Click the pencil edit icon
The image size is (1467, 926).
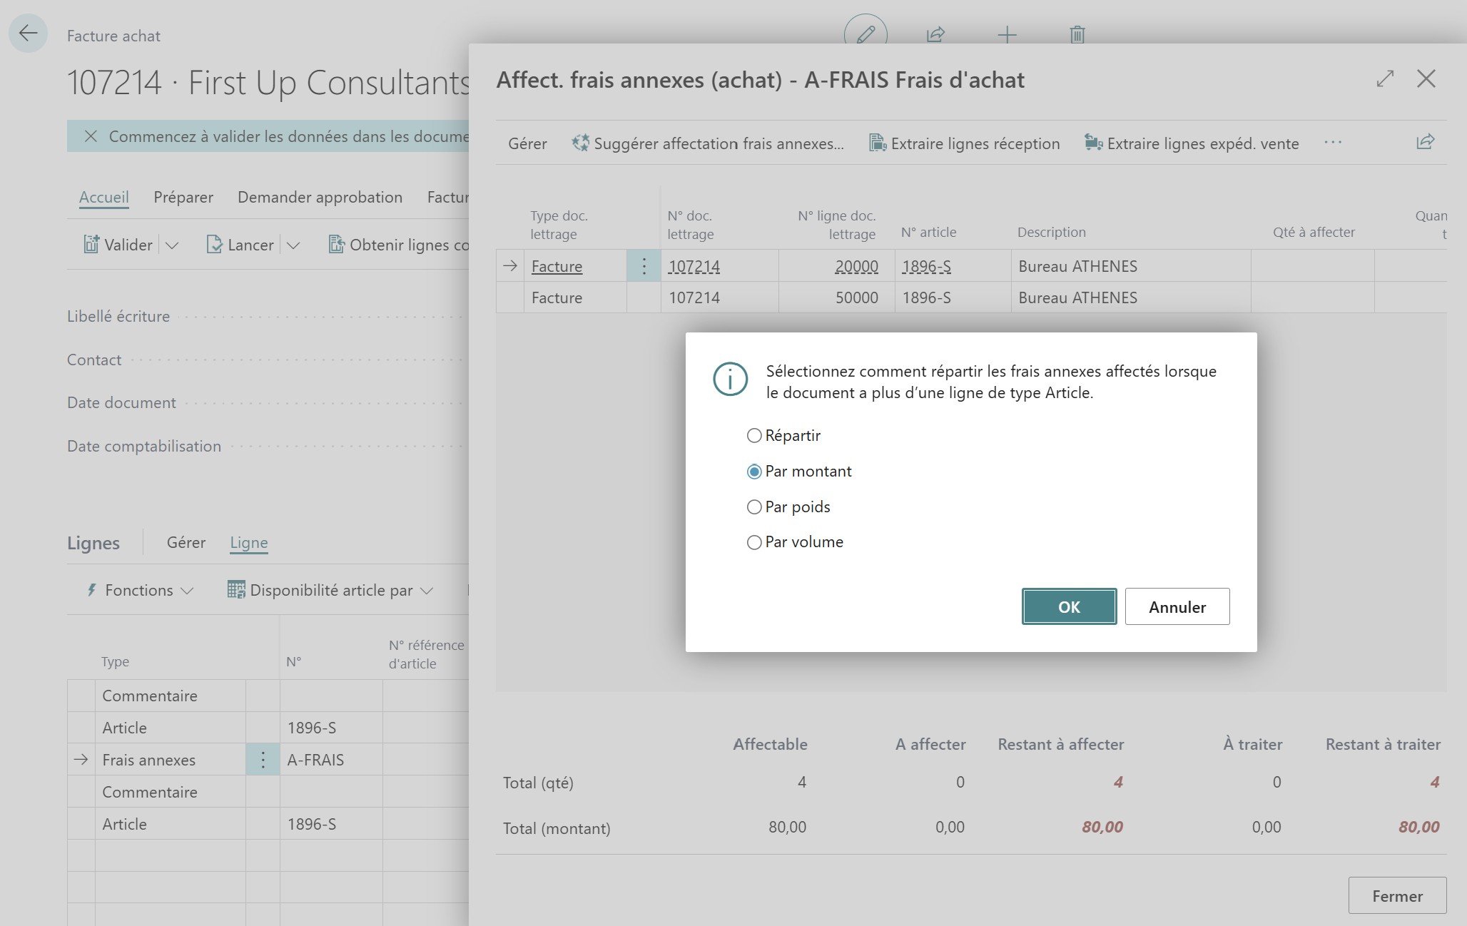(866, 34)
